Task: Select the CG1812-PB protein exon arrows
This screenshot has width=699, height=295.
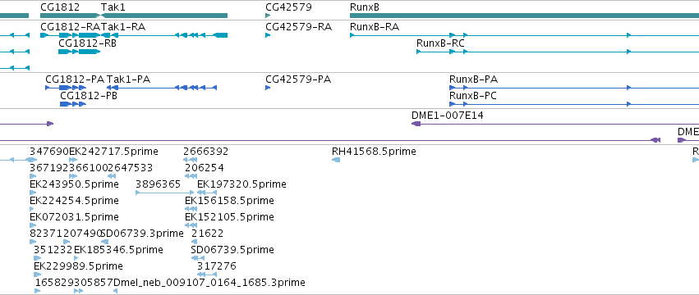Action: pyautogui.click(x=72, y=104)
